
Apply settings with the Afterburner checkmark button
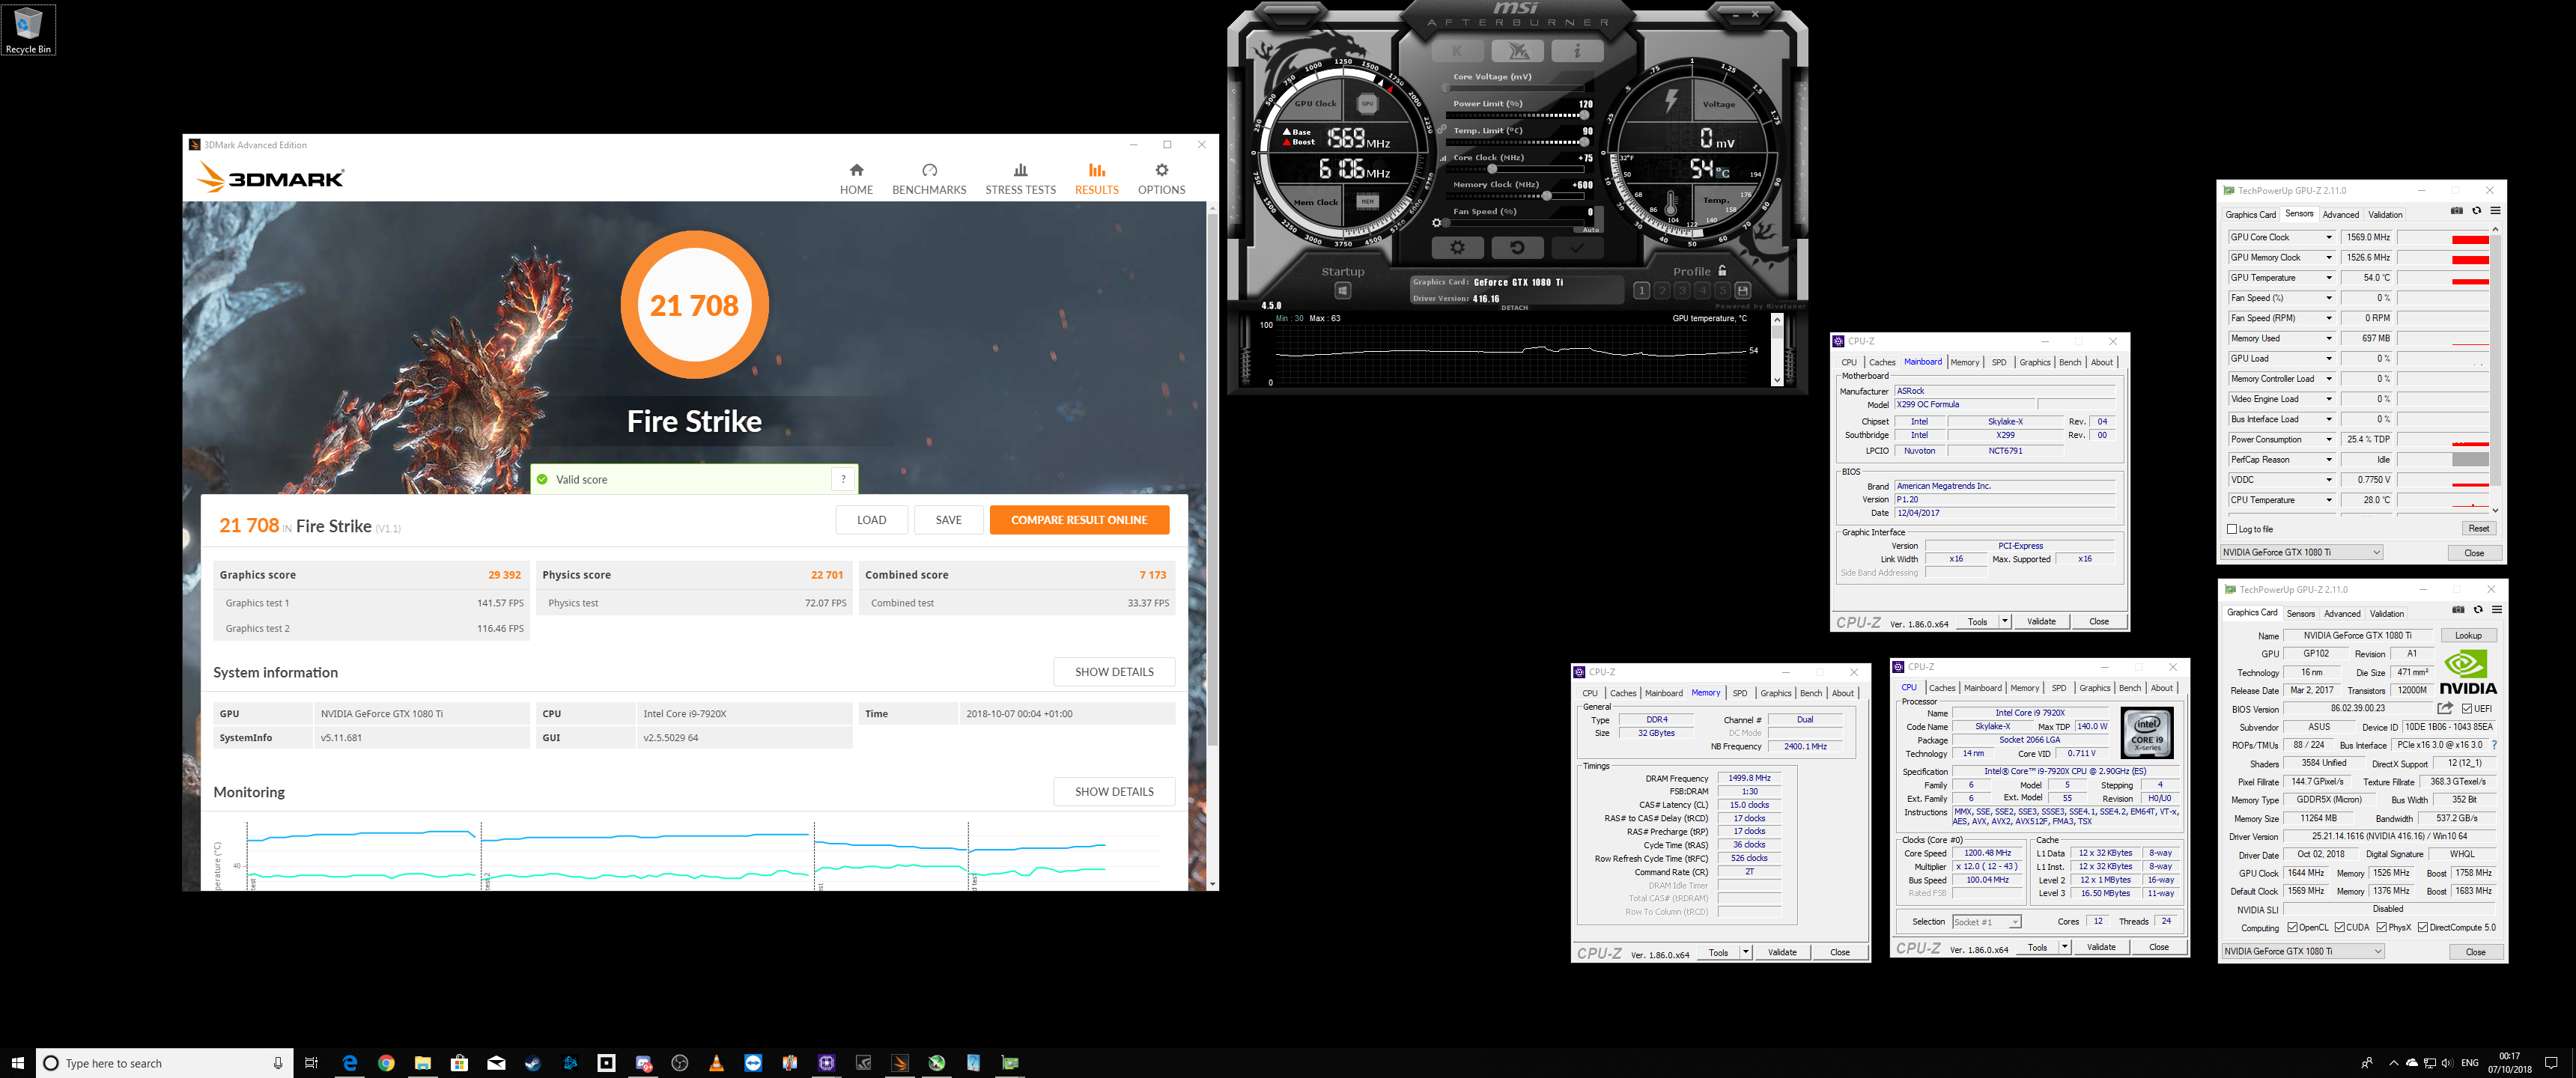coord(1577,247)
